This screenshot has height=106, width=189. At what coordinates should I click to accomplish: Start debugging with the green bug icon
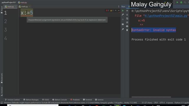pos(181,2)
